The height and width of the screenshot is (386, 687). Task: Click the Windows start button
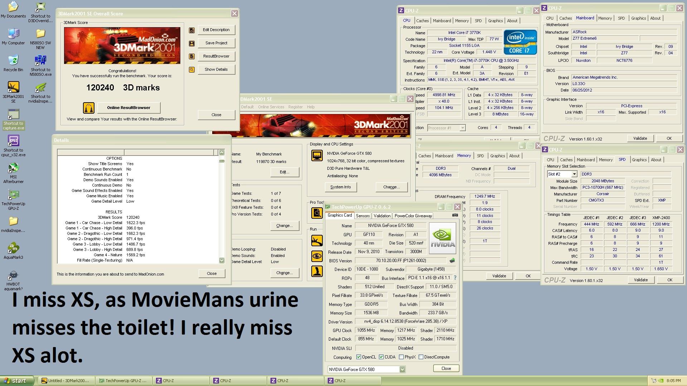pyautogui.click(x=17, y=381)
